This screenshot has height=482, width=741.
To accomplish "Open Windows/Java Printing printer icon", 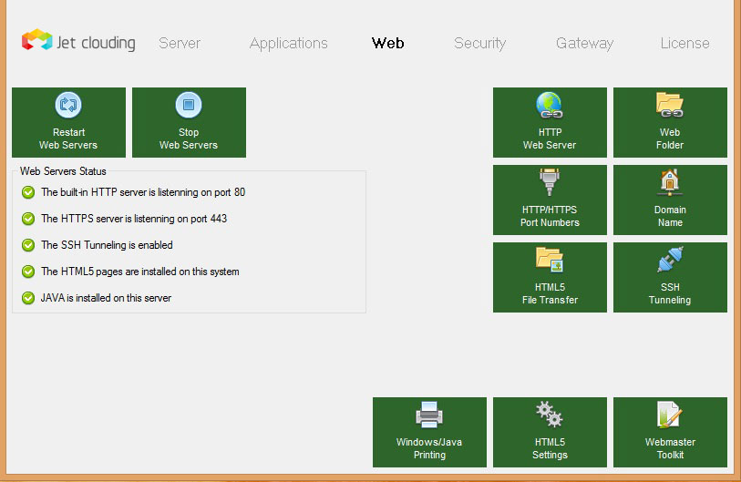I will 429,415.
